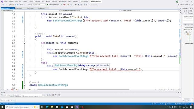
Task: Open the GitHub Copilot button
Action: click(x=183, y=5)
